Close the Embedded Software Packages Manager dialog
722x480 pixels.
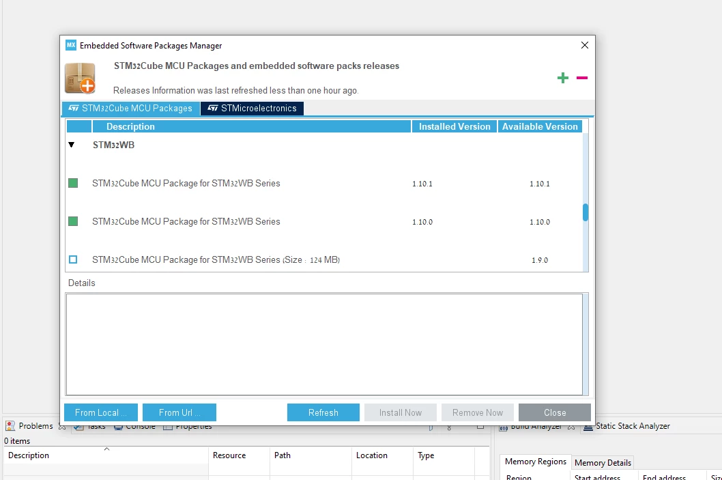click(x=585, y=45)
